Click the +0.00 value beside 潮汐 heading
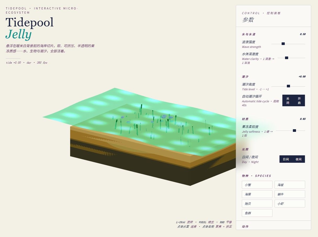This screenshot has height=237, width=318. [302, 77]
